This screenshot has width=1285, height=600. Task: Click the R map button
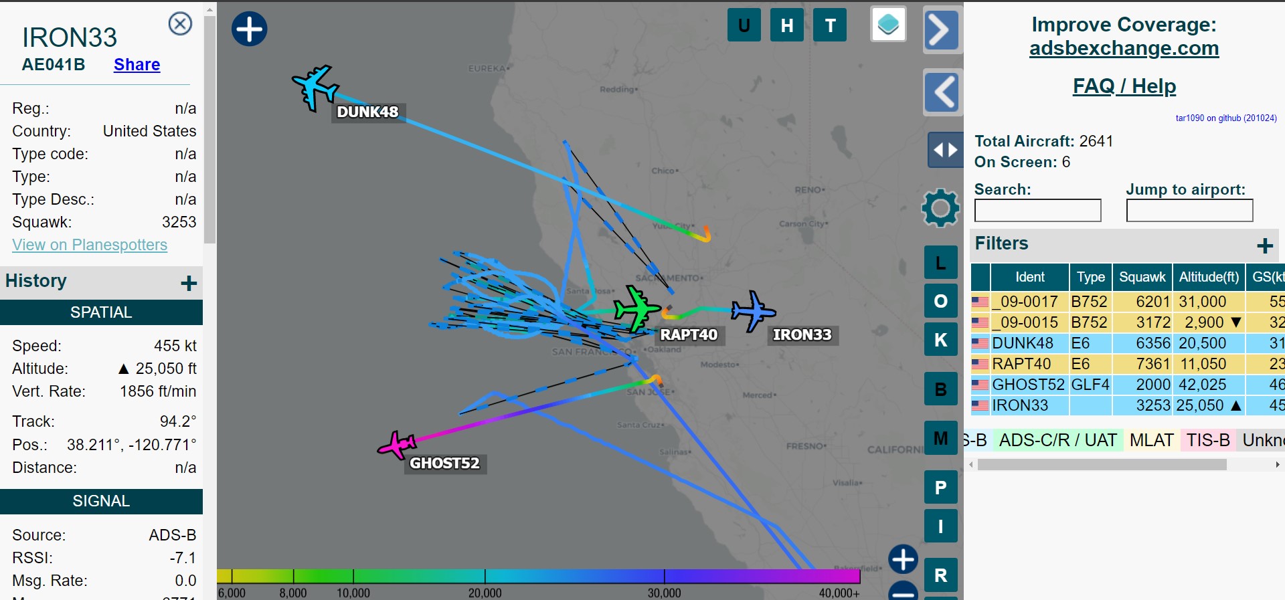coord(940,575)
